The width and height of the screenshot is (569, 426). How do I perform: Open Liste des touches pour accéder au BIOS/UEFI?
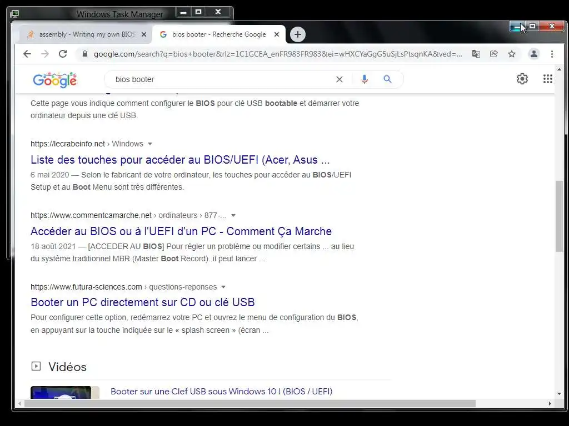pos(180,160)
